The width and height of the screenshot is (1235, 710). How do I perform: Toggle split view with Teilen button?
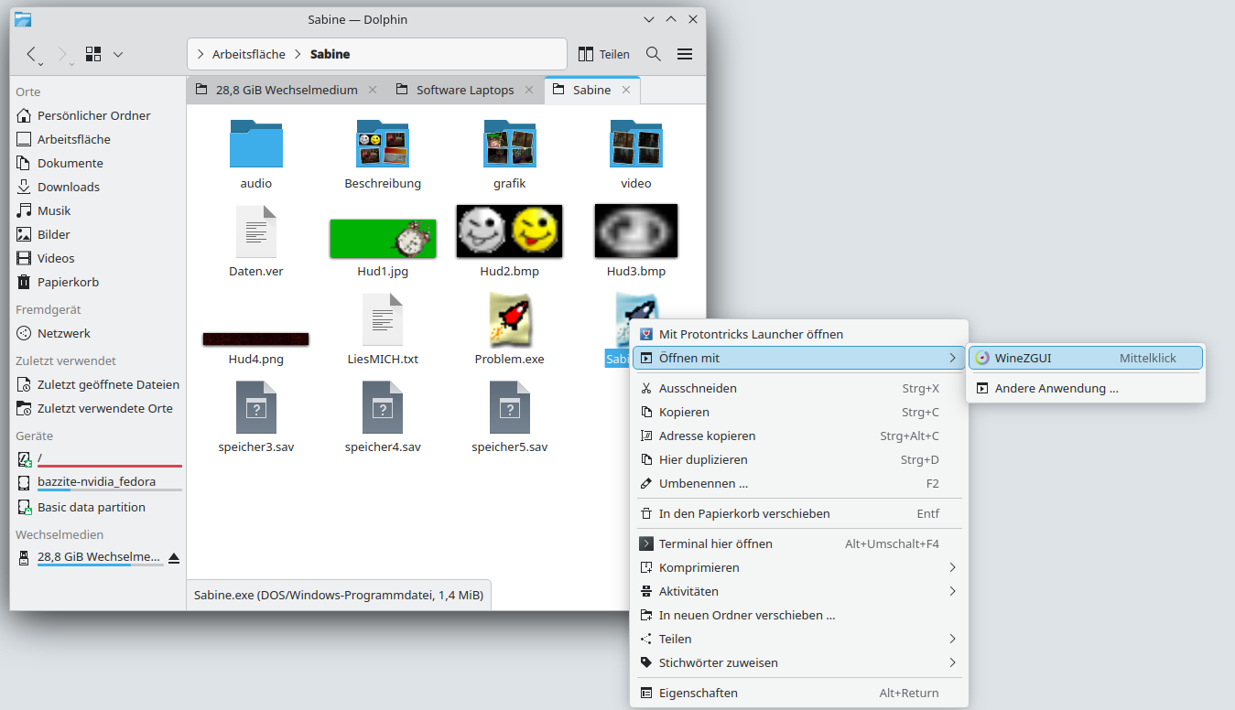click(x=604, y=54)
